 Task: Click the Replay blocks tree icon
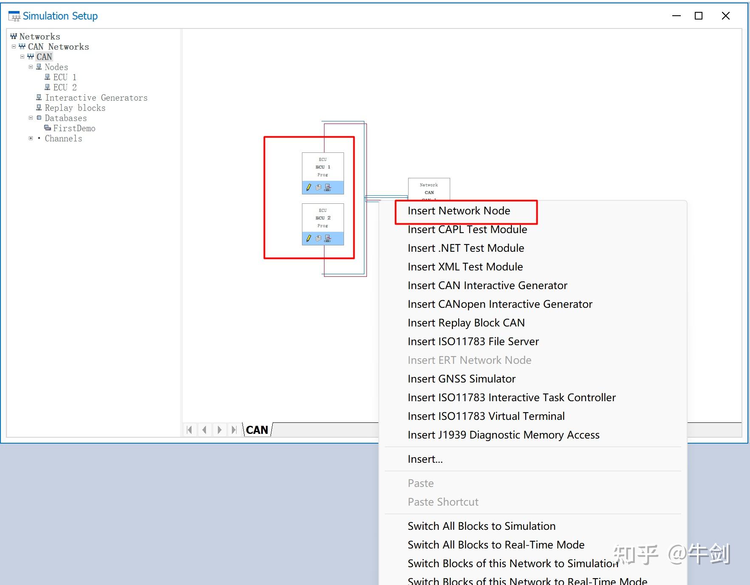click(39, 107)
